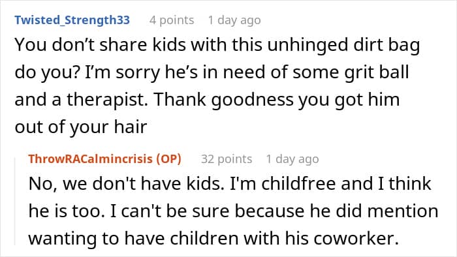Click the "4 points" score label
The height and width of the screenshot is (257, 457).
[172, 20]
